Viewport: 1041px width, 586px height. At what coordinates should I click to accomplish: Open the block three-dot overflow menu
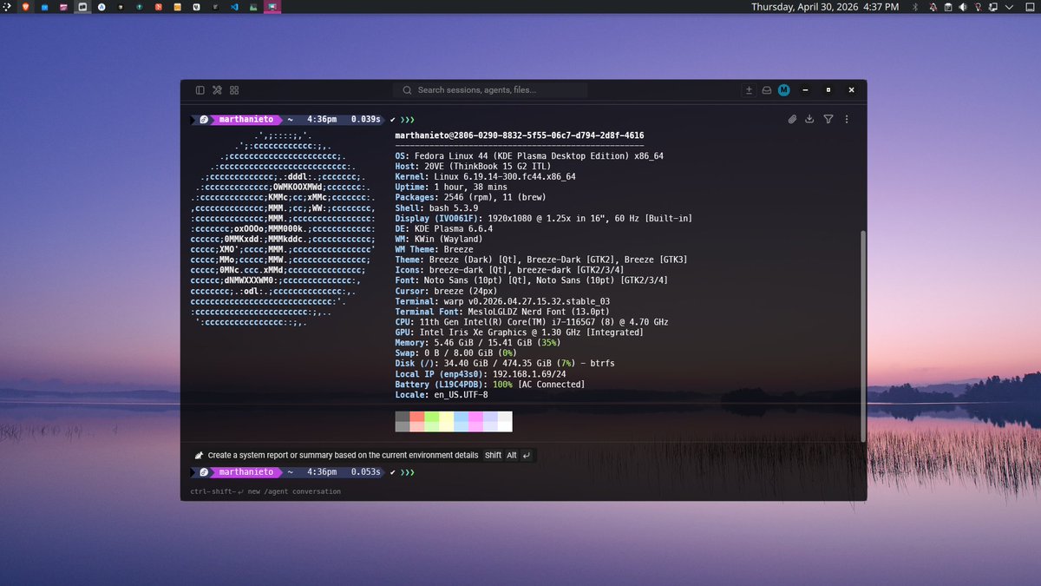click(x=847, y=120)
